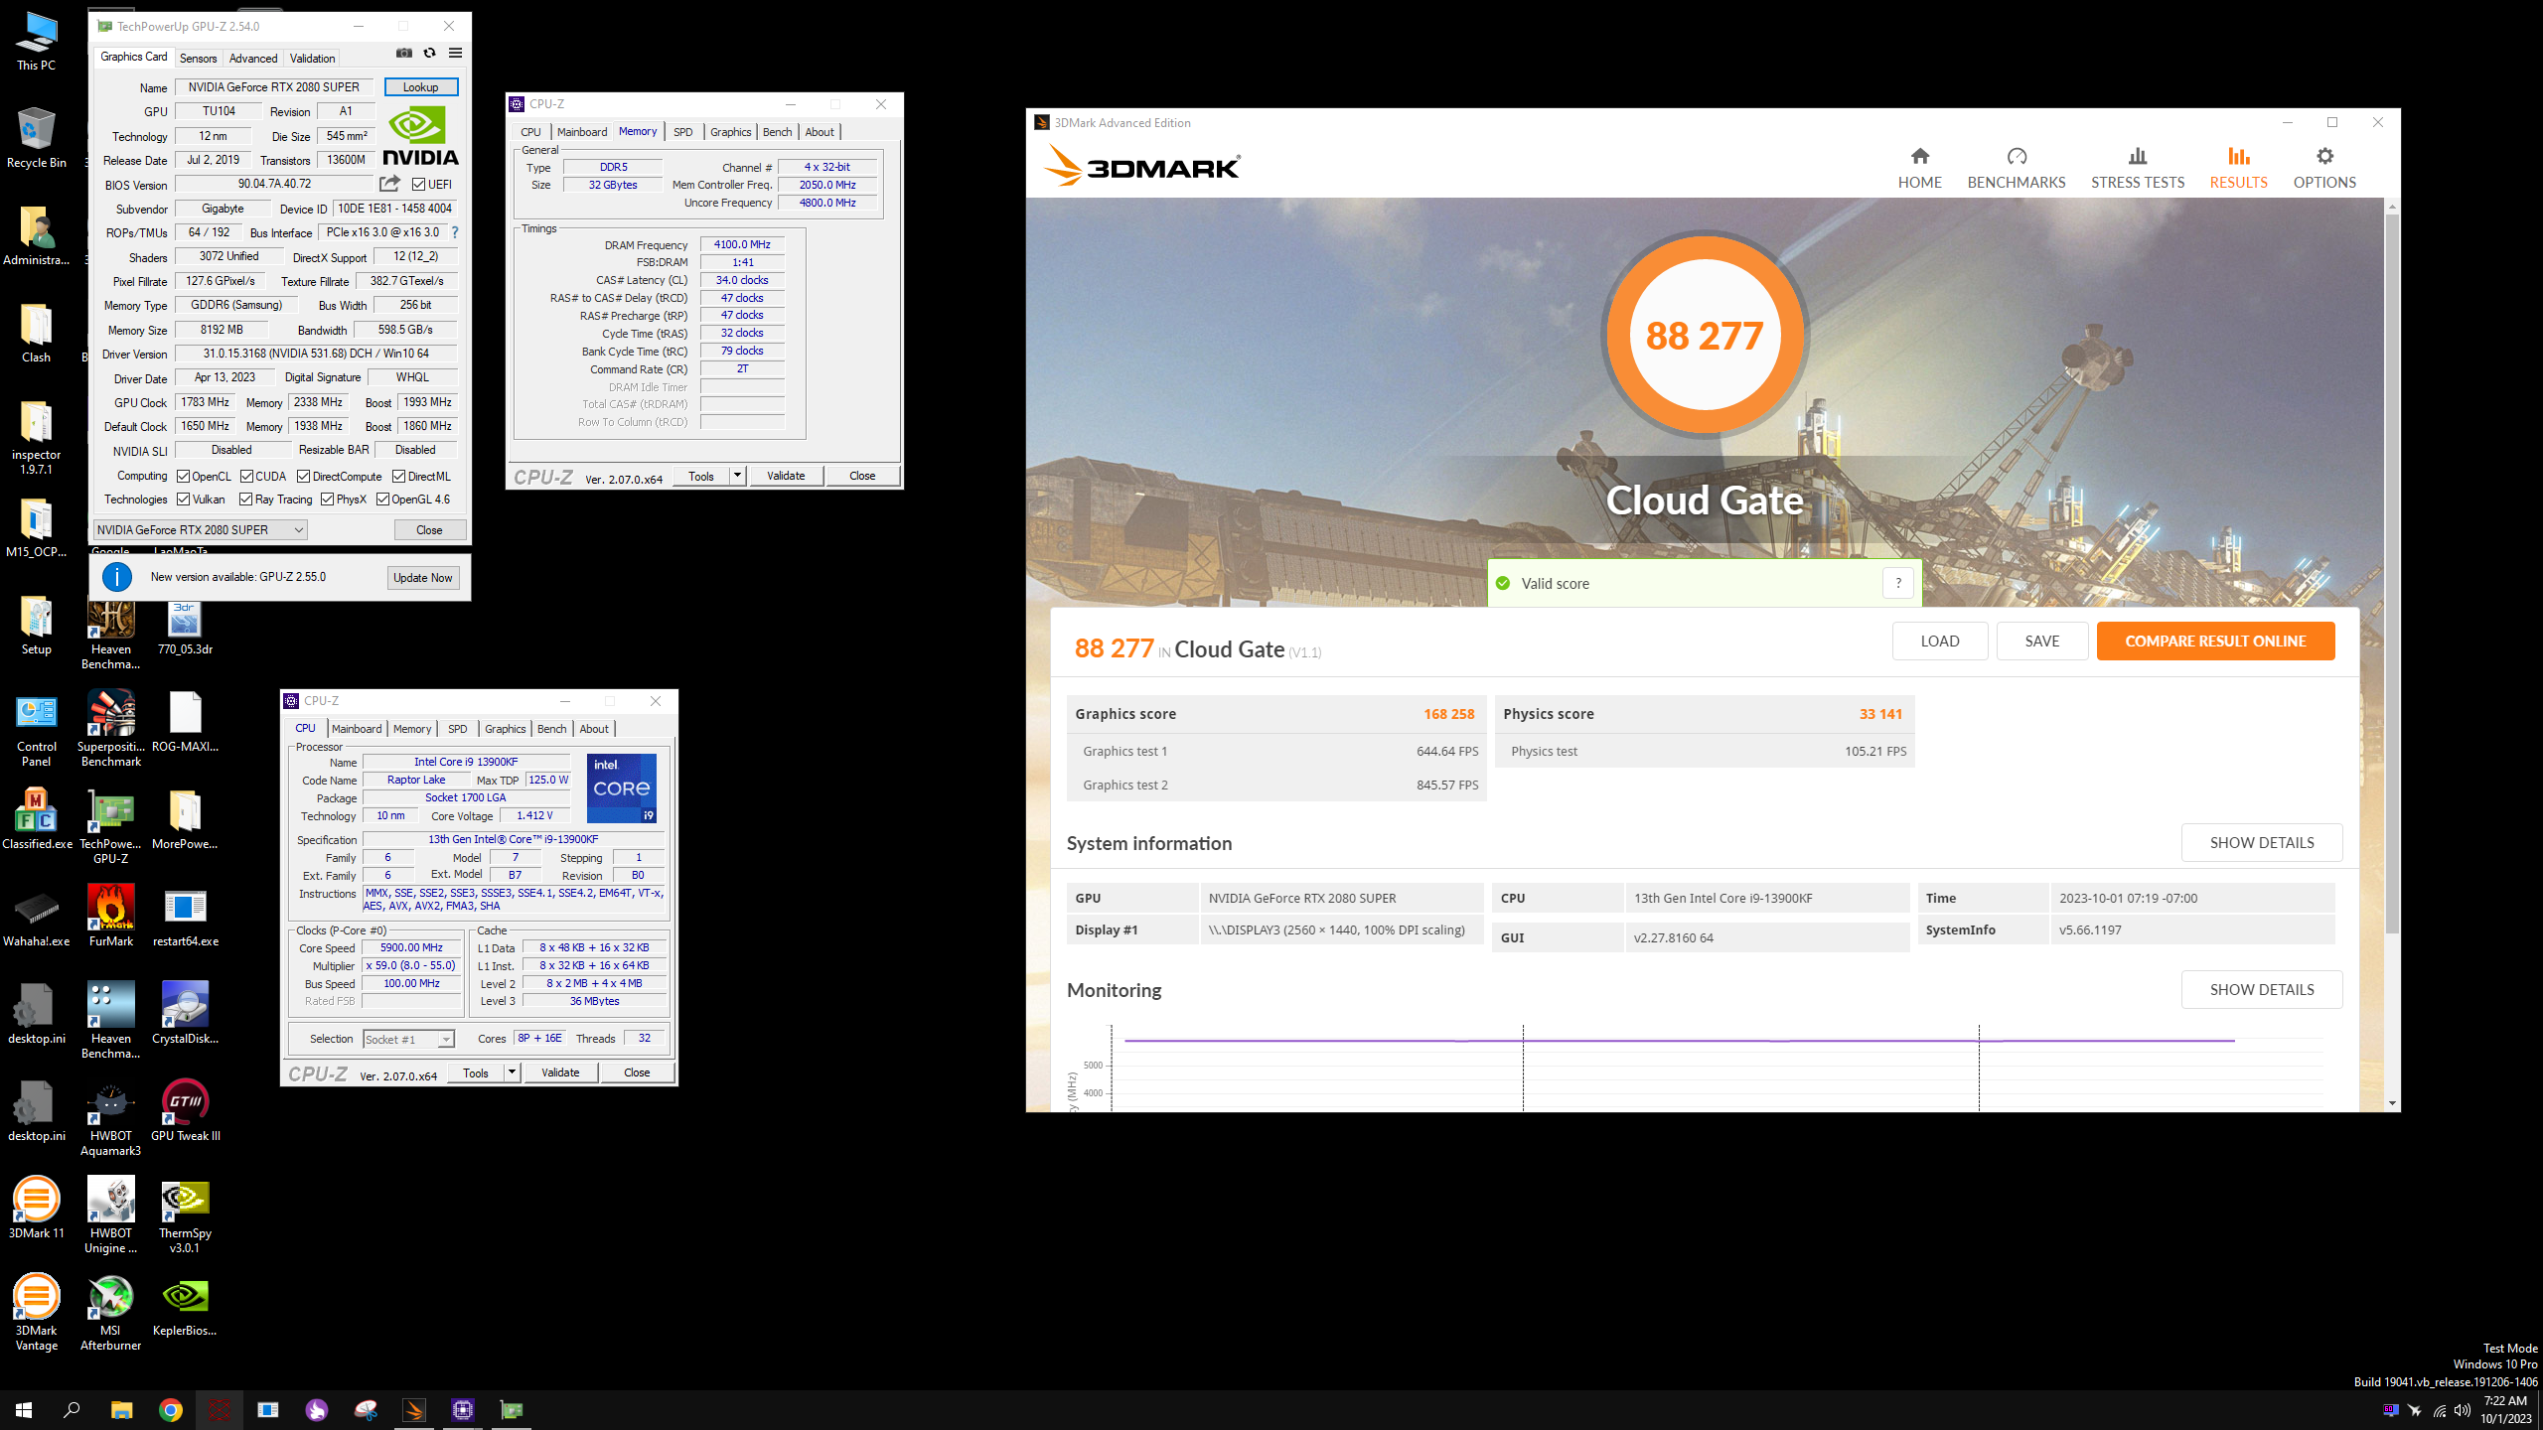2543x1430 pixels.
Task: Click the Valid score help question mark
Action: click(x=1897, y=583)
